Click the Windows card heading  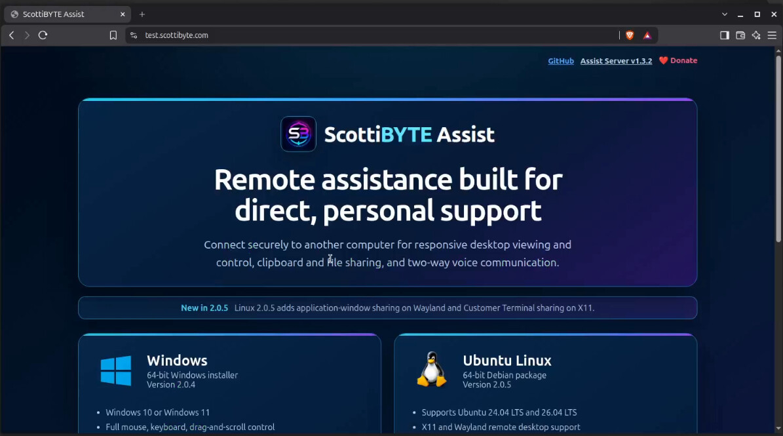tap(177, 361)
